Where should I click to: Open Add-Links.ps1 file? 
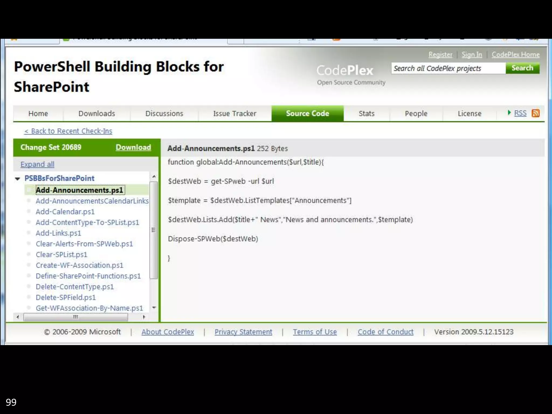point(58,233)
